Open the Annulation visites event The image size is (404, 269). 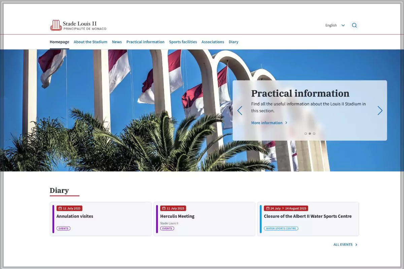pos(75,216)
